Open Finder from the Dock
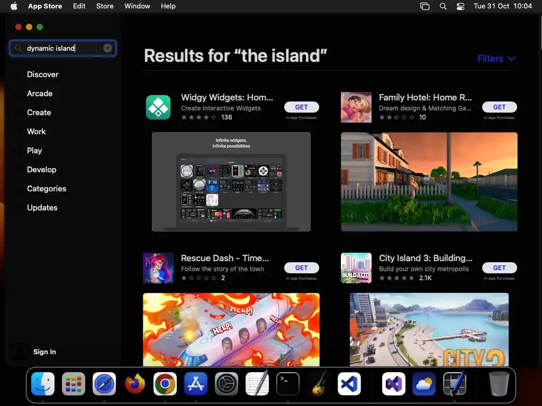Viewport: 542px width, 406px height. coord(43,384)
